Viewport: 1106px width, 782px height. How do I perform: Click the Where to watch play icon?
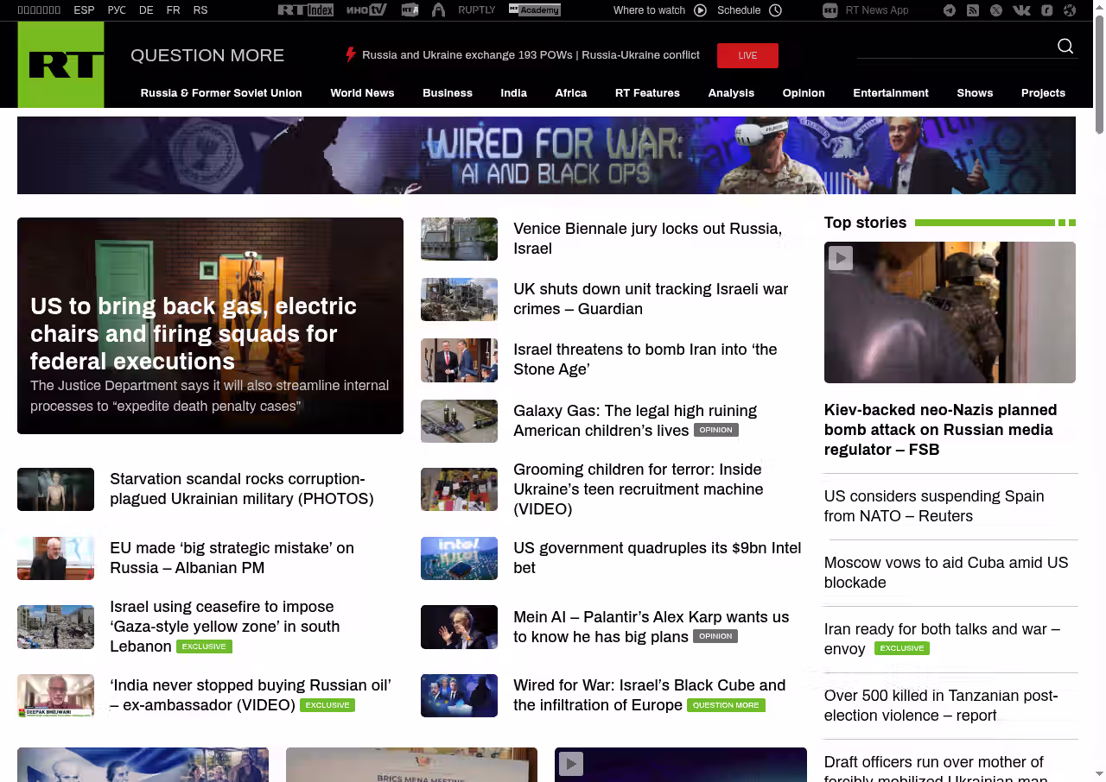coord(700,10)
